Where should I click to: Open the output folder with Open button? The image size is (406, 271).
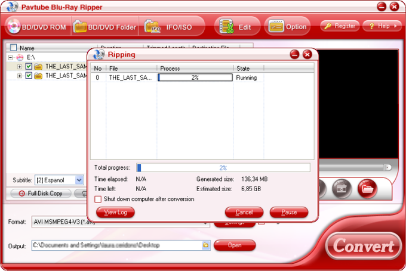[235, 245]
